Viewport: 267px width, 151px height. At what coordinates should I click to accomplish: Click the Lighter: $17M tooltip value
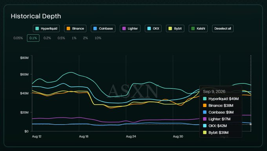219,119
